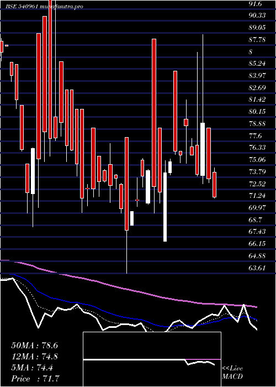Select the 78.88 price value

point(257,124)
